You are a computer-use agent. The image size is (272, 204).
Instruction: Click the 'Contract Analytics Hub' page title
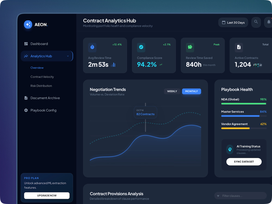[109, 21]
